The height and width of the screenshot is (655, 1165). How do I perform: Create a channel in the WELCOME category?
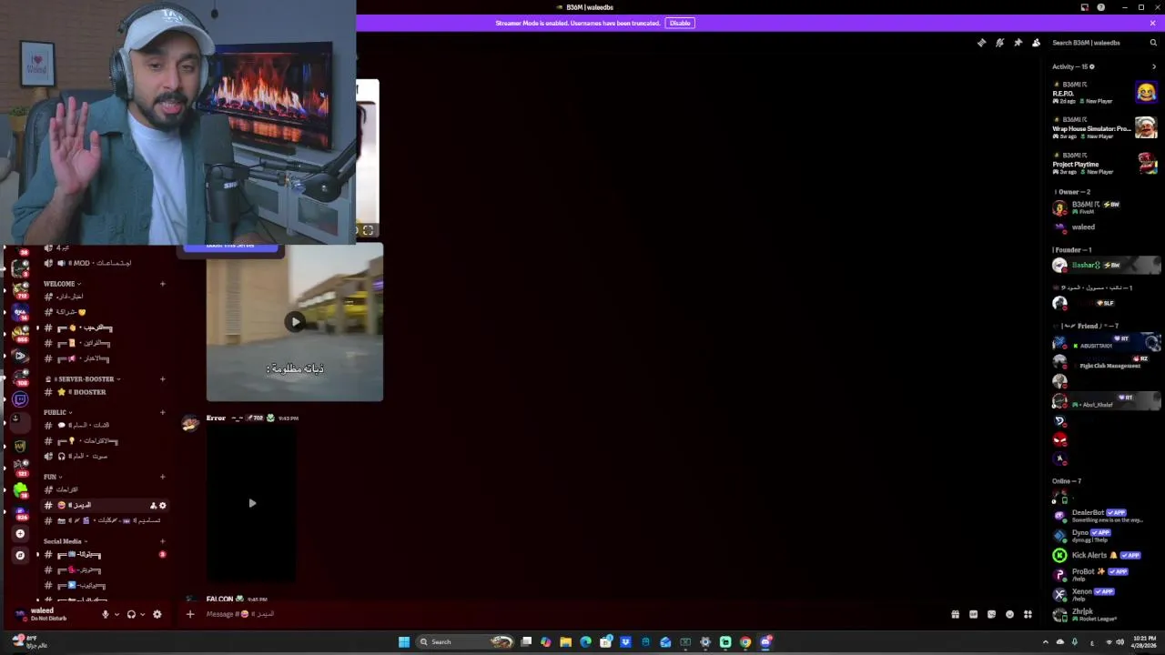tap(163, 284)
